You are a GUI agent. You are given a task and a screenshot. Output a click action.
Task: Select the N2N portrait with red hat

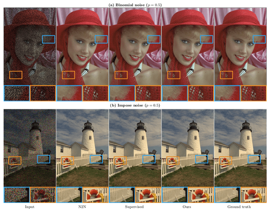83,46
